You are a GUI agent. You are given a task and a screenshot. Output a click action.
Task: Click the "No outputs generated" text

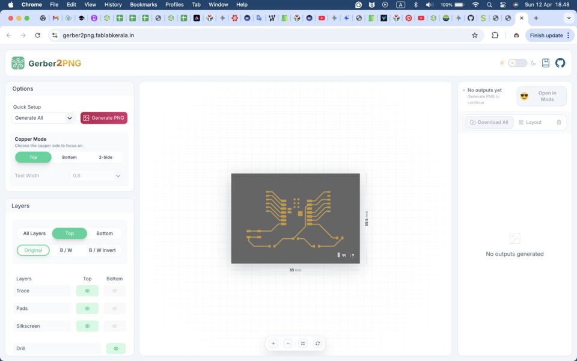pos(514,254)
